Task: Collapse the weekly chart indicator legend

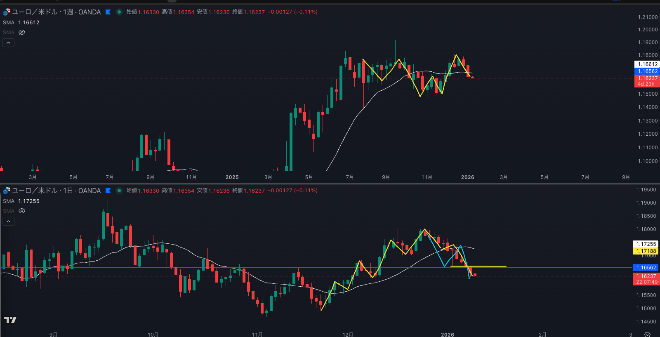Action: 8,42
